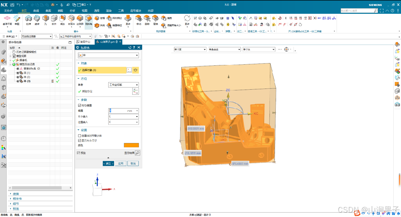Open the 单条曲线 curve rule dropdown
401x217 pixels.
(224, 49)
